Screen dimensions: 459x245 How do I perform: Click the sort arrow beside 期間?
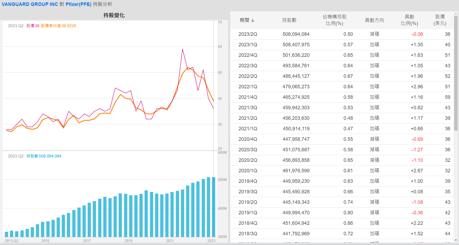tap(253, 20)
